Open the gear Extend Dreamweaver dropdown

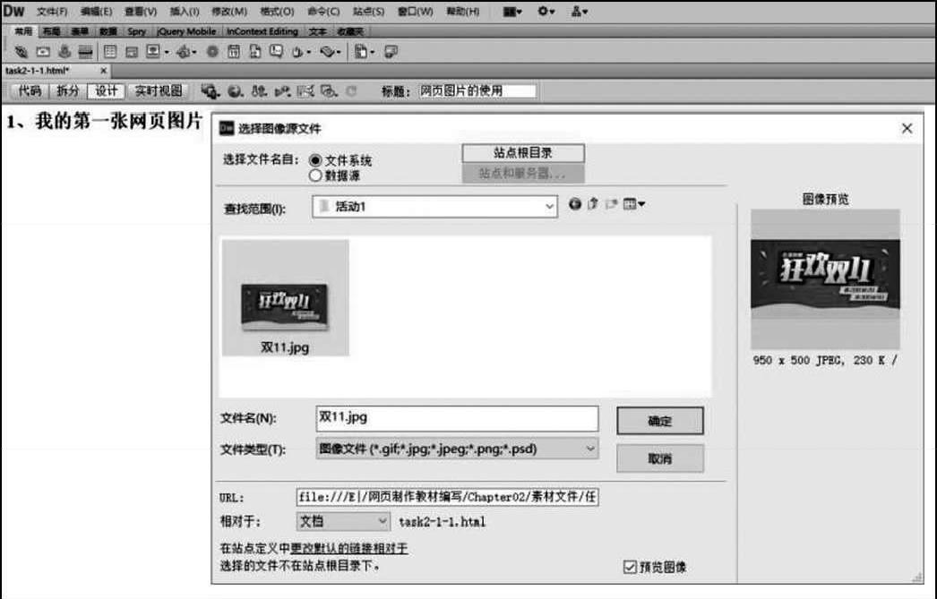[x=546, y=12]
